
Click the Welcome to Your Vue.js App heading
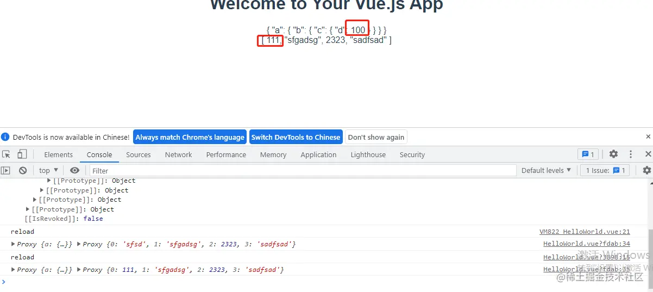click(x=326, y=4)
